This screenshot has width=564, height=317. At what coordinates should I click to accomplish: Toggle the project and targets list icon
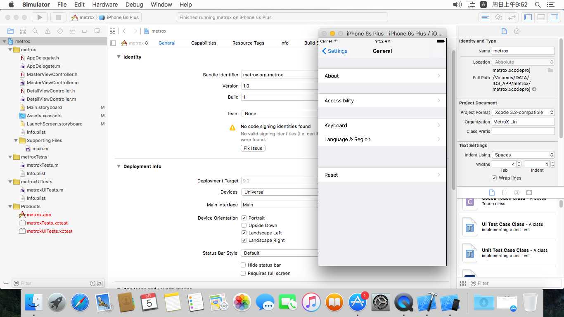pos(113,43)
